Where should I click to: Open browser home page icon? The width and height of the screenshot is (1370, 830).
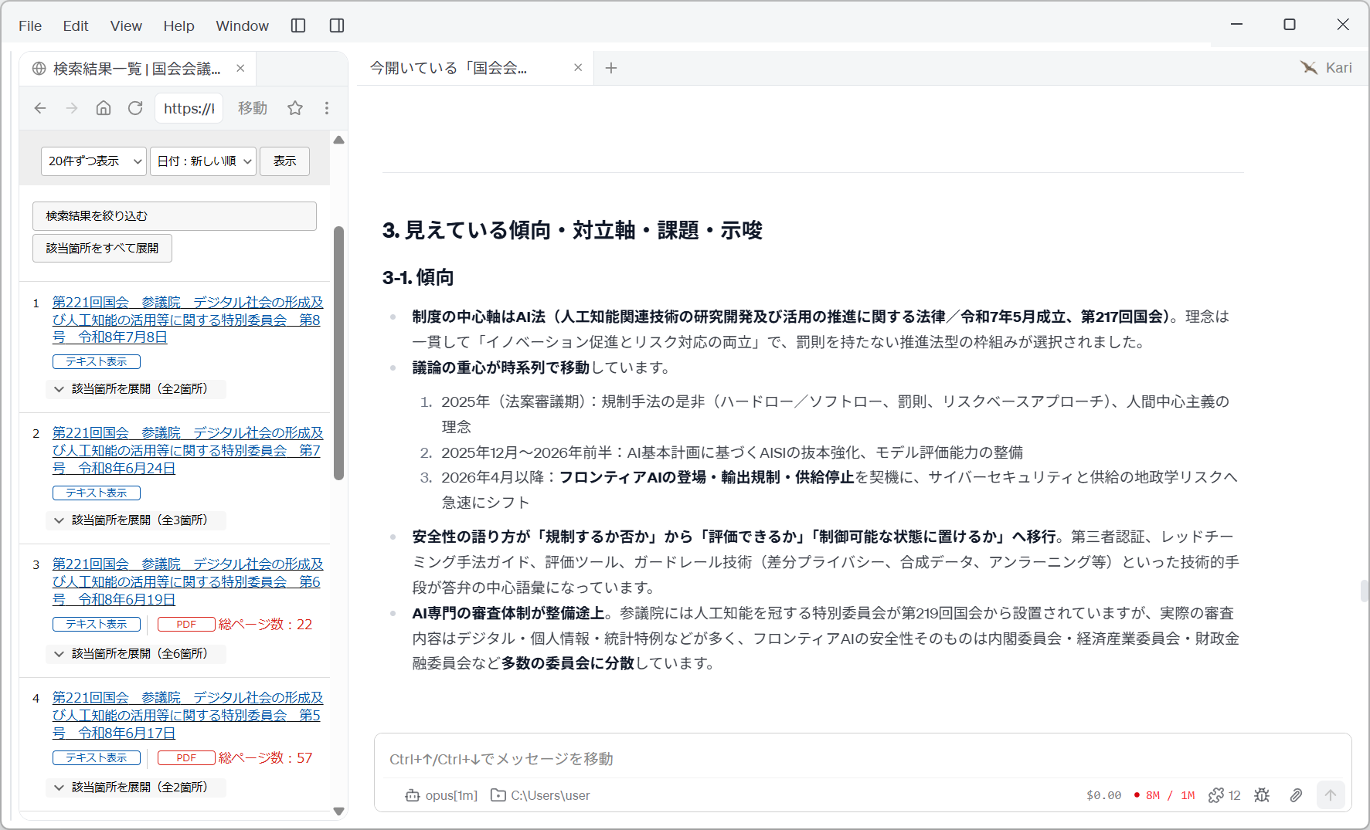104,108
